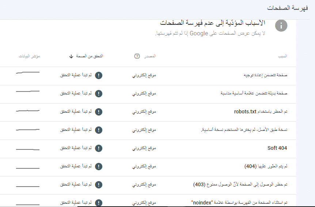This screenshot has width=315, height=207.
Task: Click 'موقع إلكتروني' source in the 403 row
Action: [144, 185]
